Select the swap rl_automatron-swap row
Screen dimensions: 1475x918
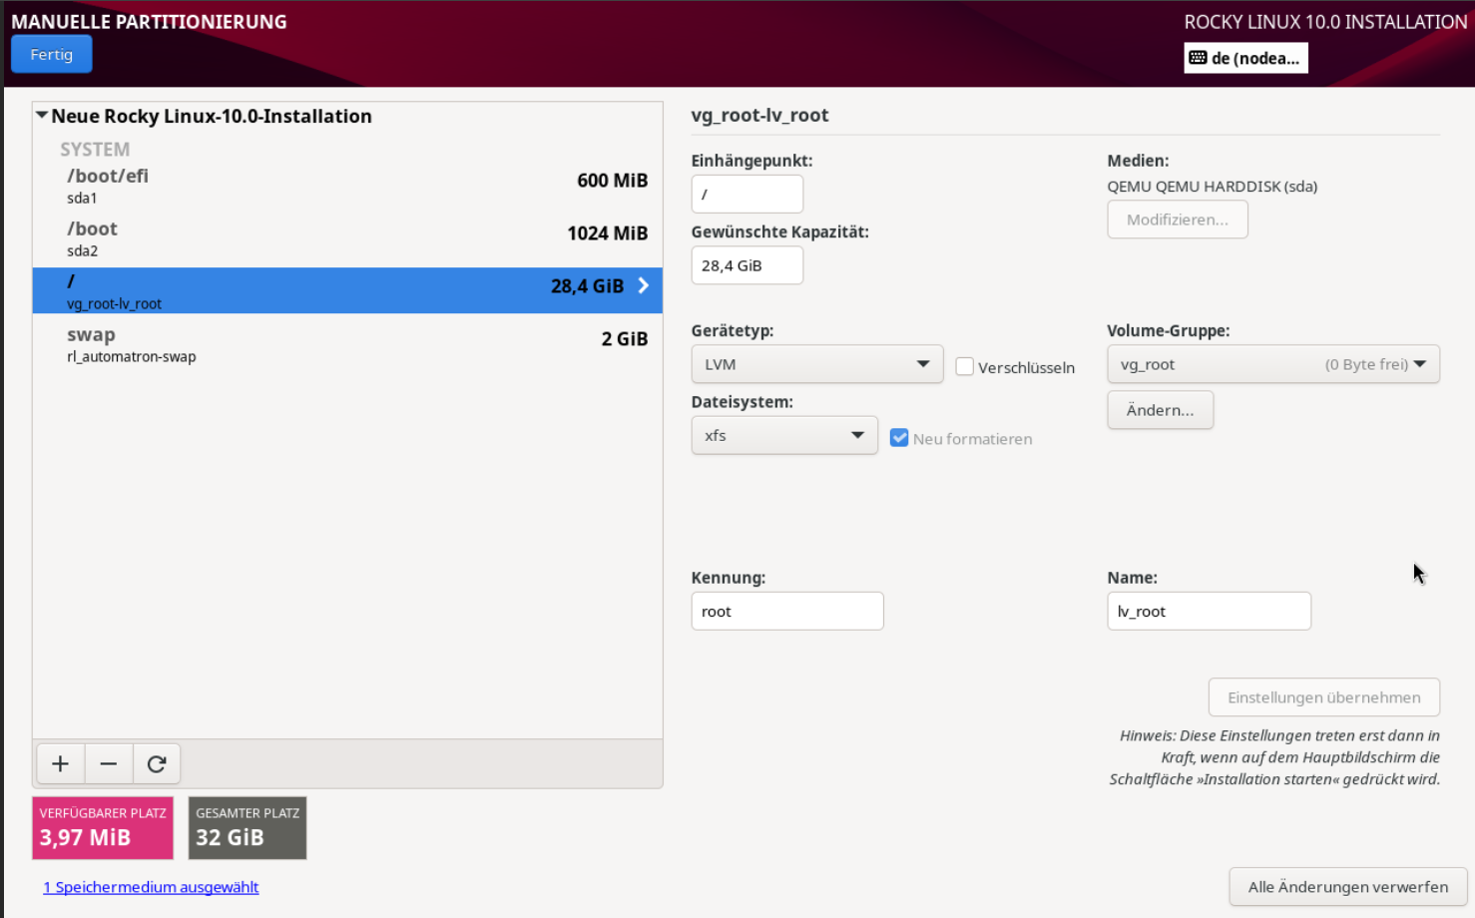pos(347,344)
